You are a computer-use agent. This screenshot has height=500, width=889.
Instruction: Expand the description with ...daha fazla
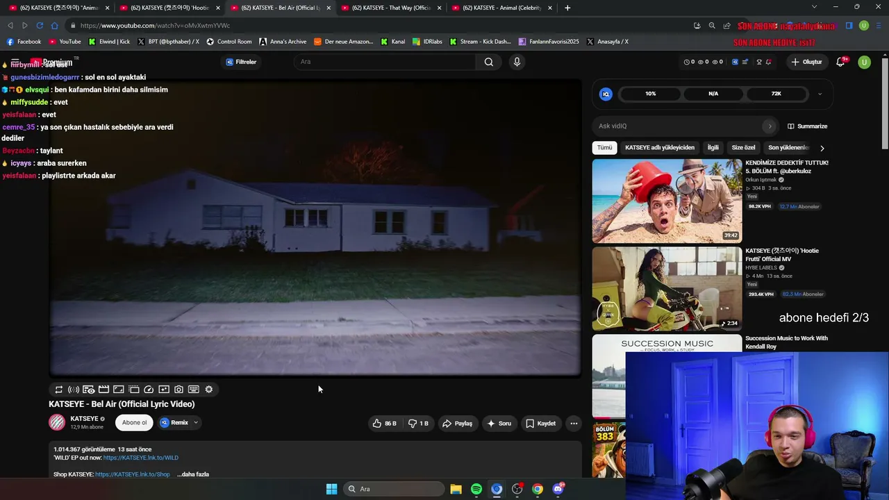pyautogui.click(x=193, y=474)
